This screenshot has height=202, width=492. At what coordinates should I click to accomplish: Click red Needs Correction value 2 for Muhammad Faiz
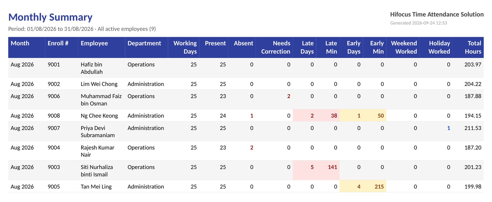[289, 96]
